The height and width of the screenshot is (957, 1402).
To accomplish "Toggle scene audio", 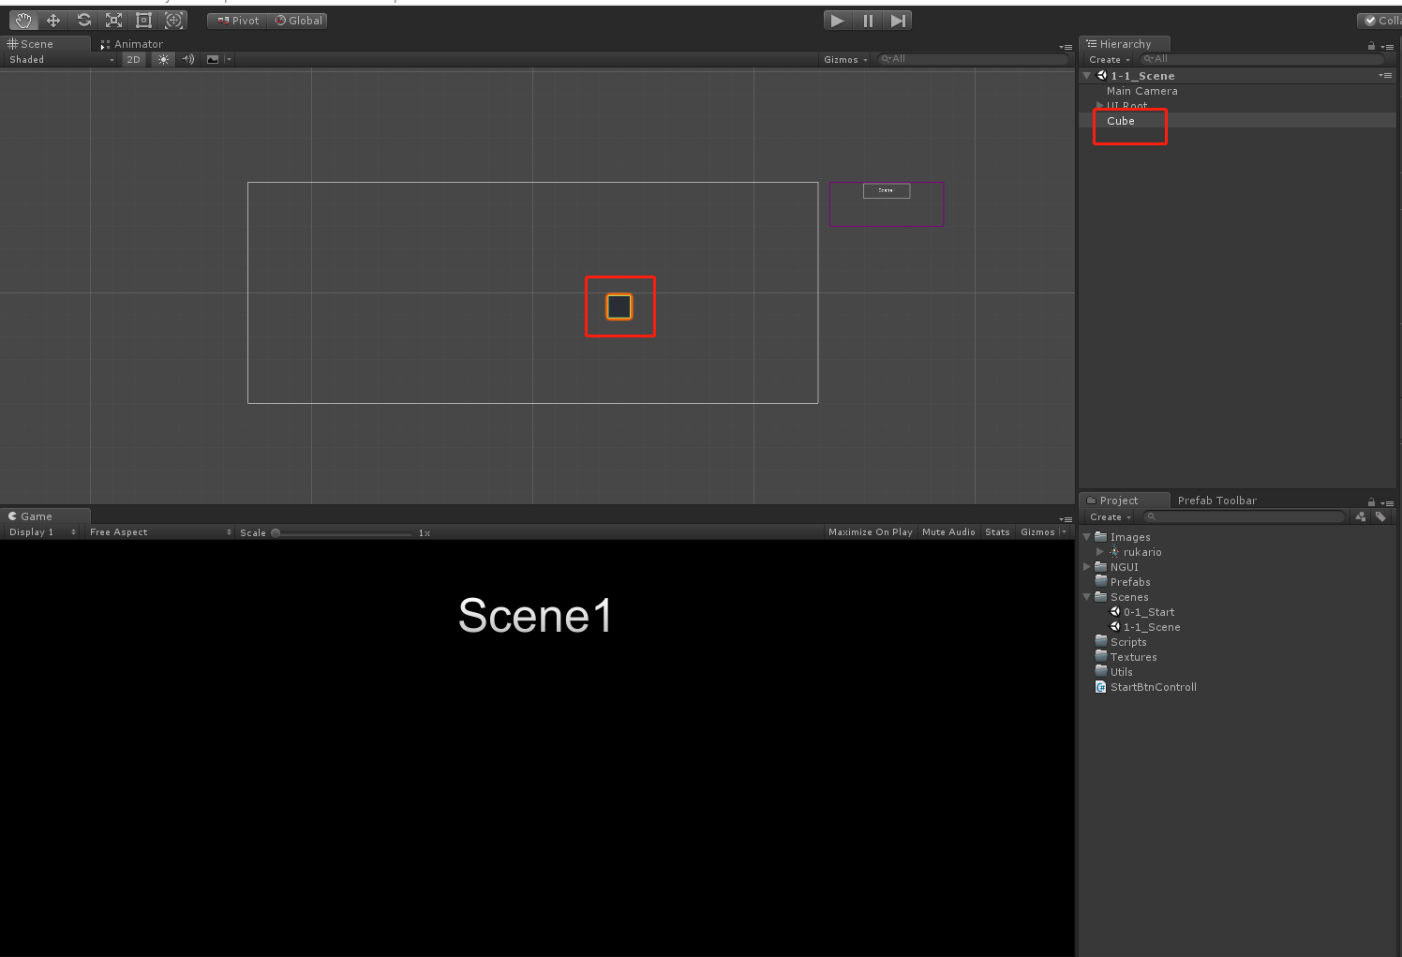I will (187, 59).
